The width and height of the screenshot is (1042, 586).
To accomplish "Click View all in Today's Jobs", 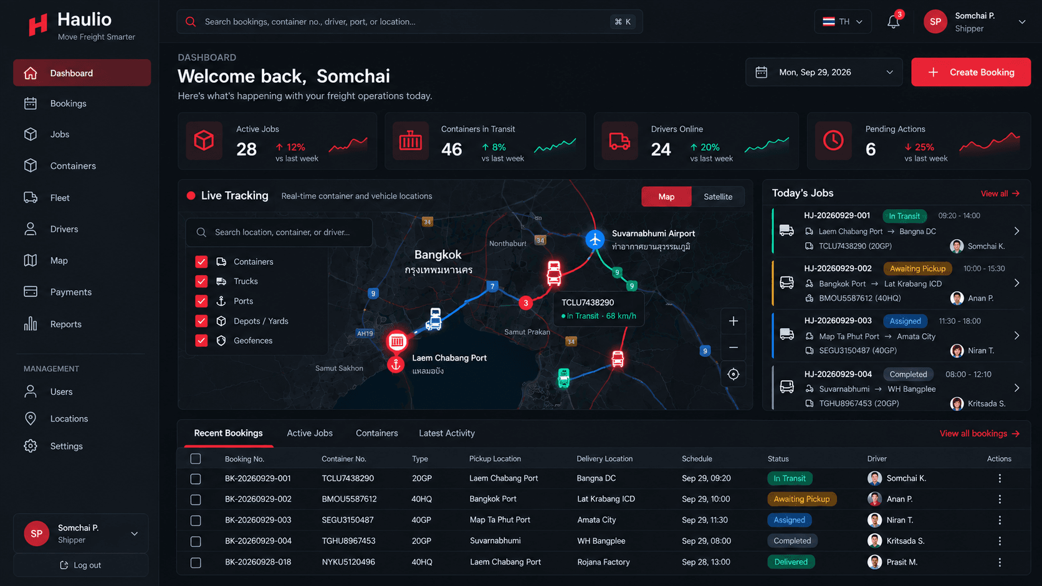I will [1000, 194].
